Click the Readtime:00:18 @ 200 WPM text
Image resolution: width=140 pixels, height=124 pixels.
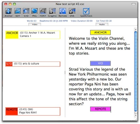coord(54,21)
